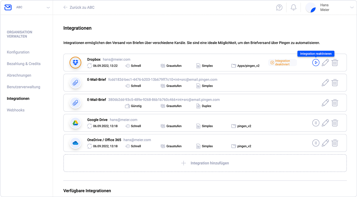Viewport: 357px width, 197px height.
Task: Click the Duplex label in E-Mail-Brief 3806b2dd row
Action: coord(207,106)
